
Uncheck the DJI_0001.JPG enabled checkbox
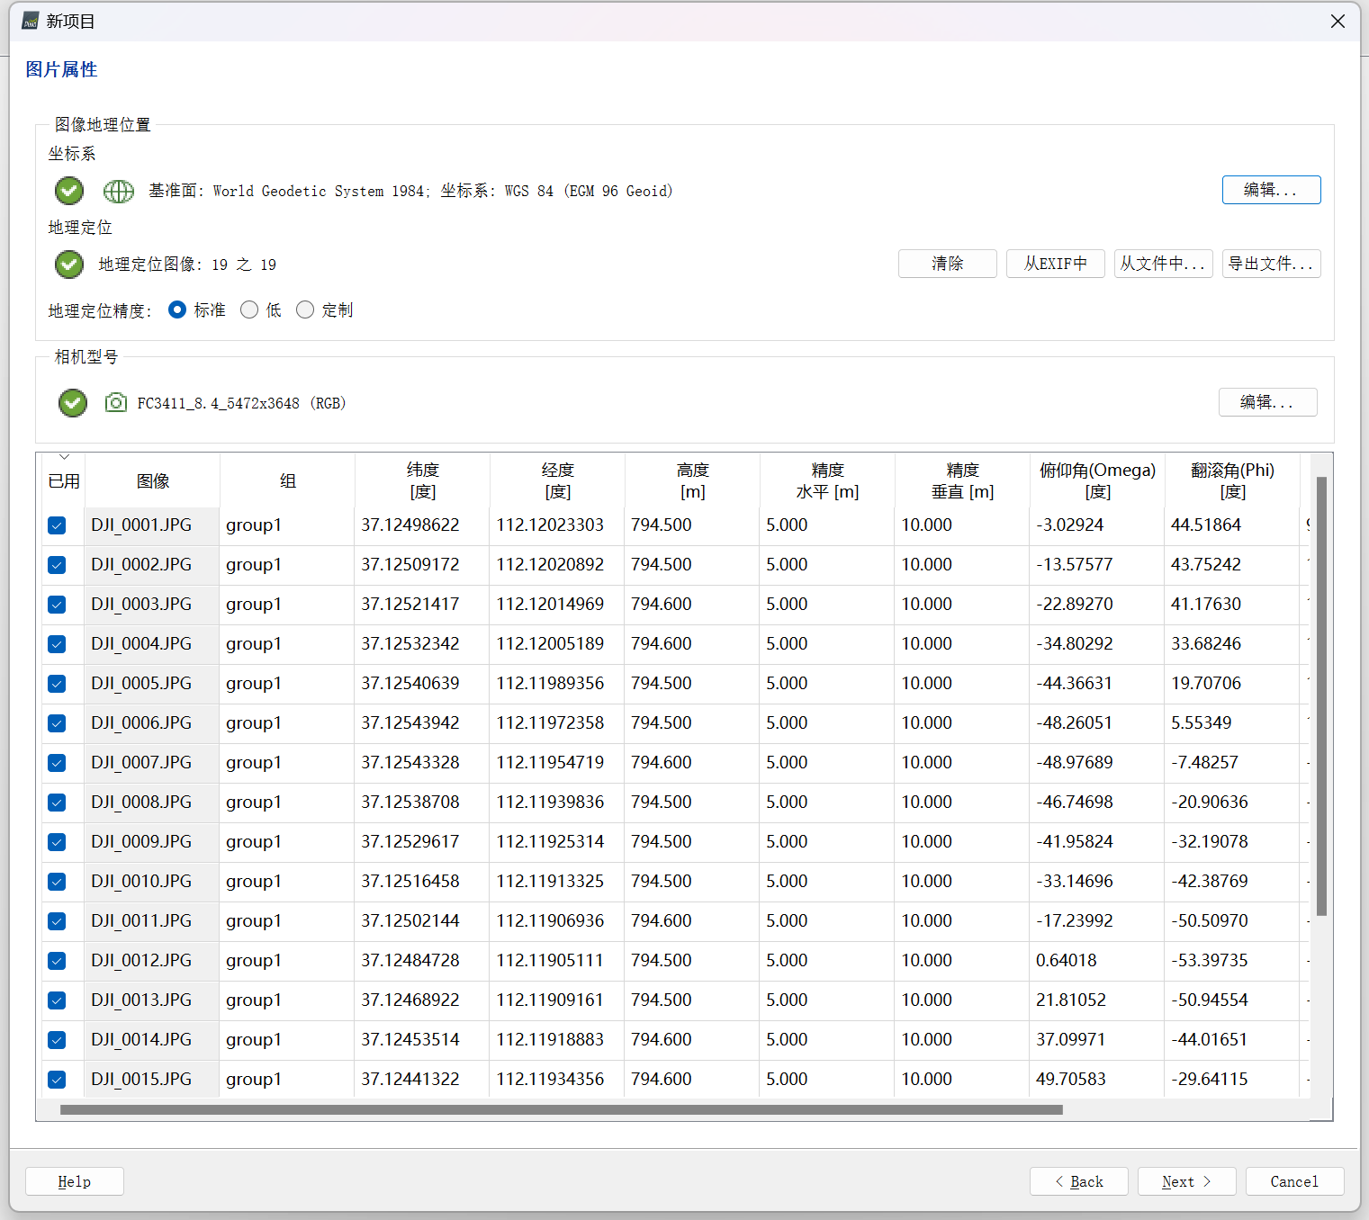tap(57, 525)
